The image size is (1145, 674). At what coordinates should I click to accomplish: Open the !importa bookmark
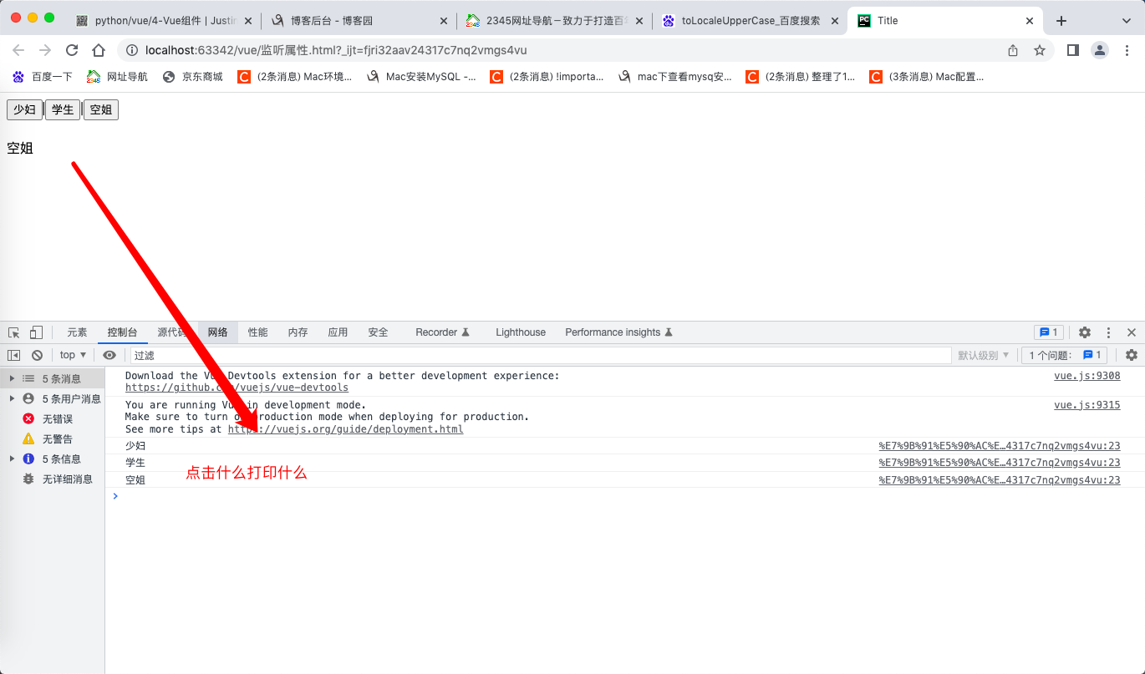(547, 77)
